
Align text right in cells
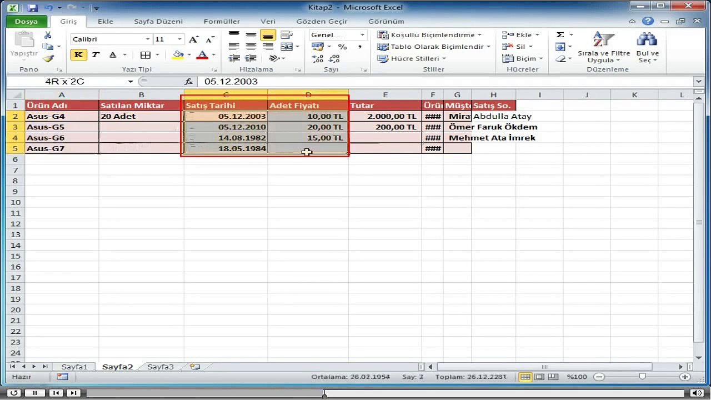click(x=268, y=47)
